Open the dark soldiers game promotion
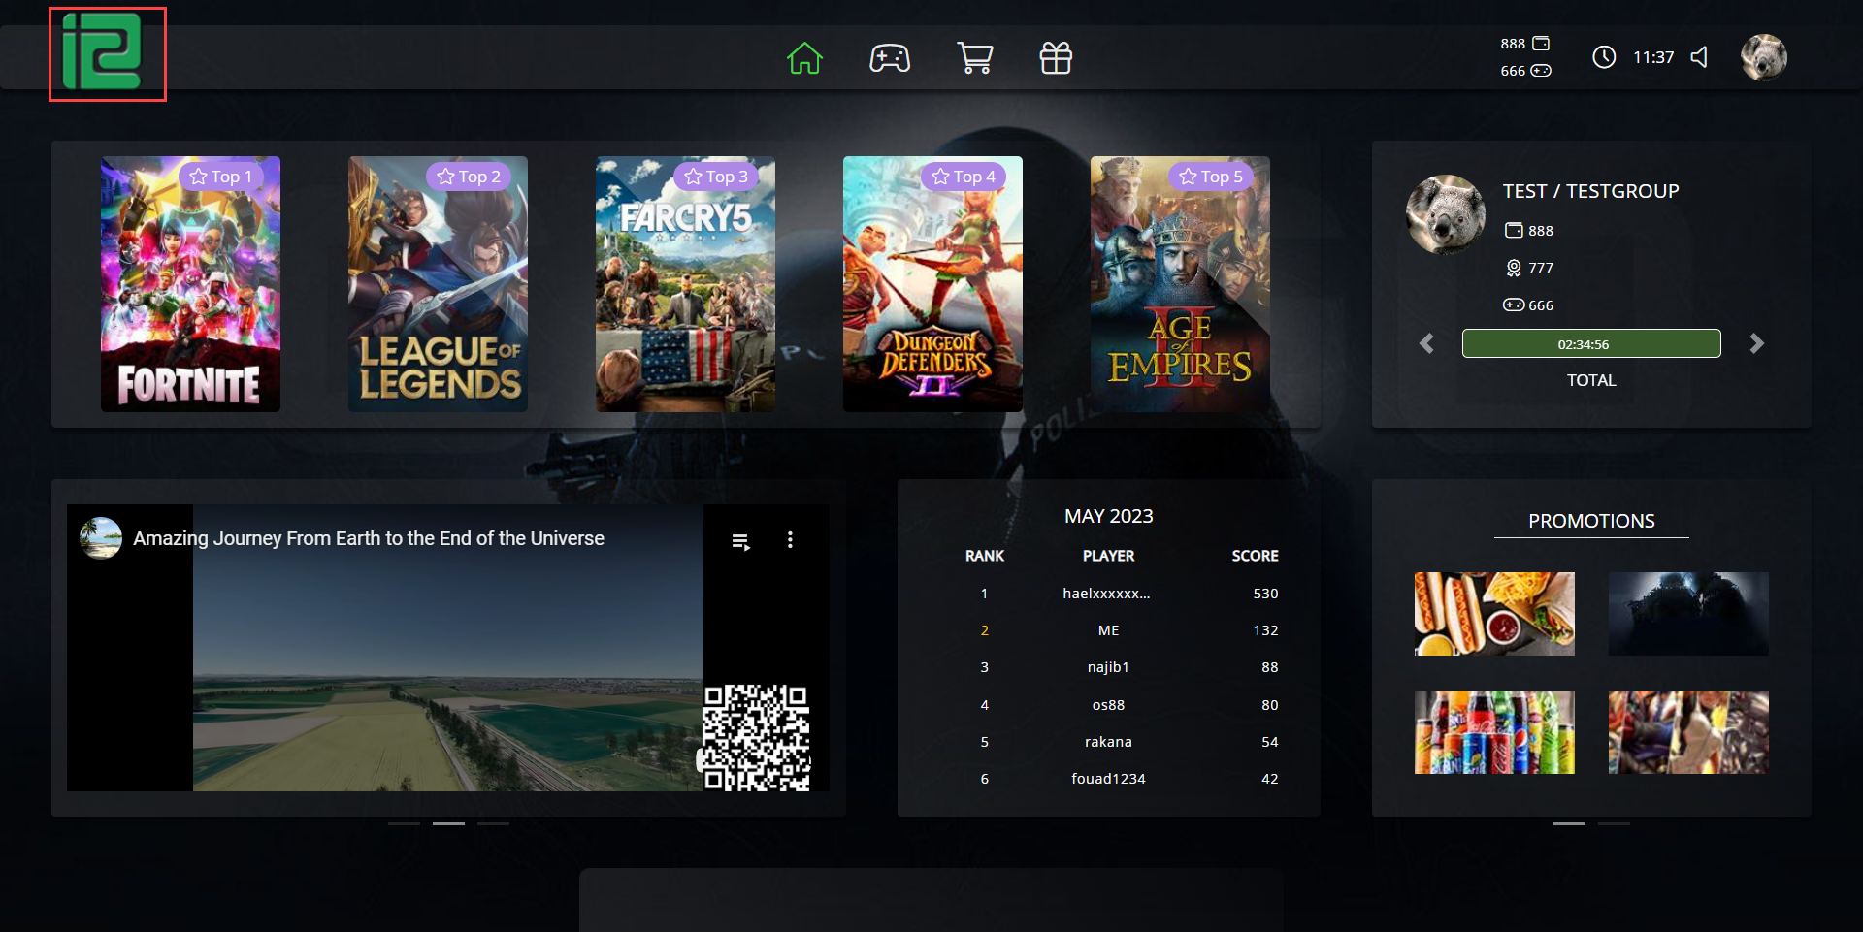1863x932 pixels. point(1688,614)
